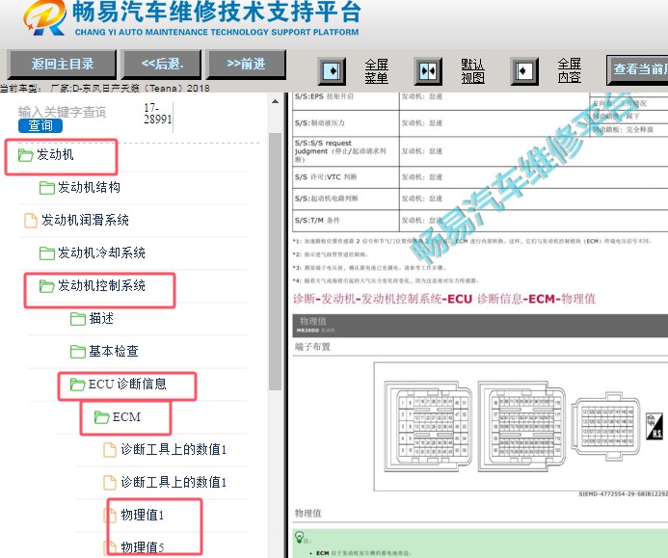Click the first 诊断工具上的数值1 page icon

(x=110, y=450)
